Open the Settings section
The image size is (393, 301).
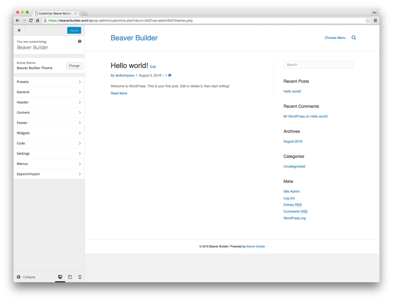pos(49,154)
